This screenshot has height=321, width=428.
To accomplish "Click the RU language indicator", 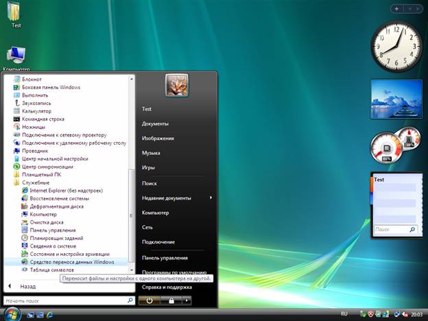I will point(344,314).
